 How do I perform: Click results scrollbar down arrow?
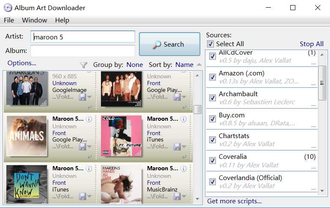[197, 199]
